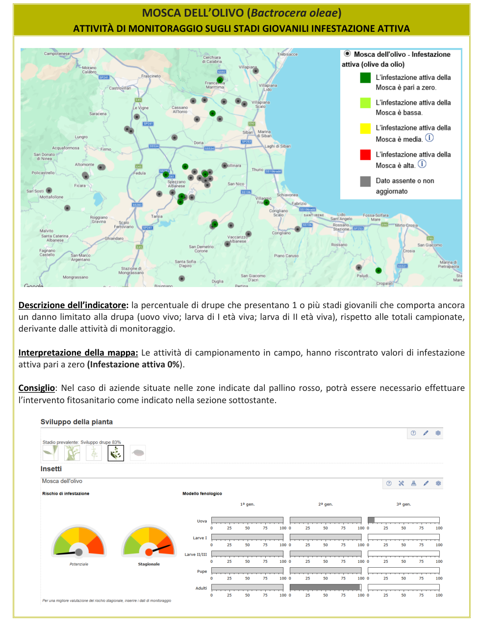Click the Potenziale risk gauge
This screenshot has width=480, height=626.
point(79,541)
